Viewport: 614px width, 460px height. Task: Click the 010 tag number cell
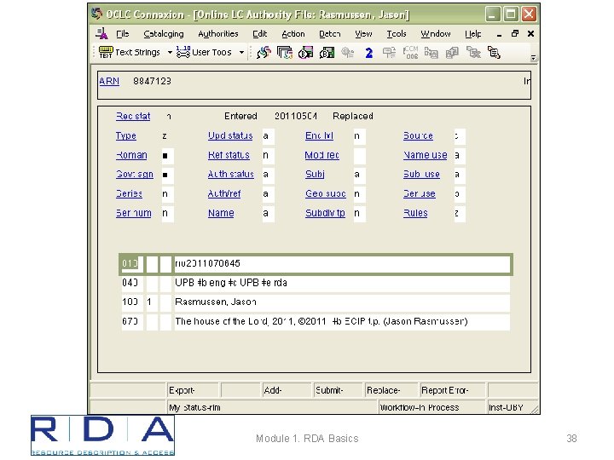coord(131,263)
